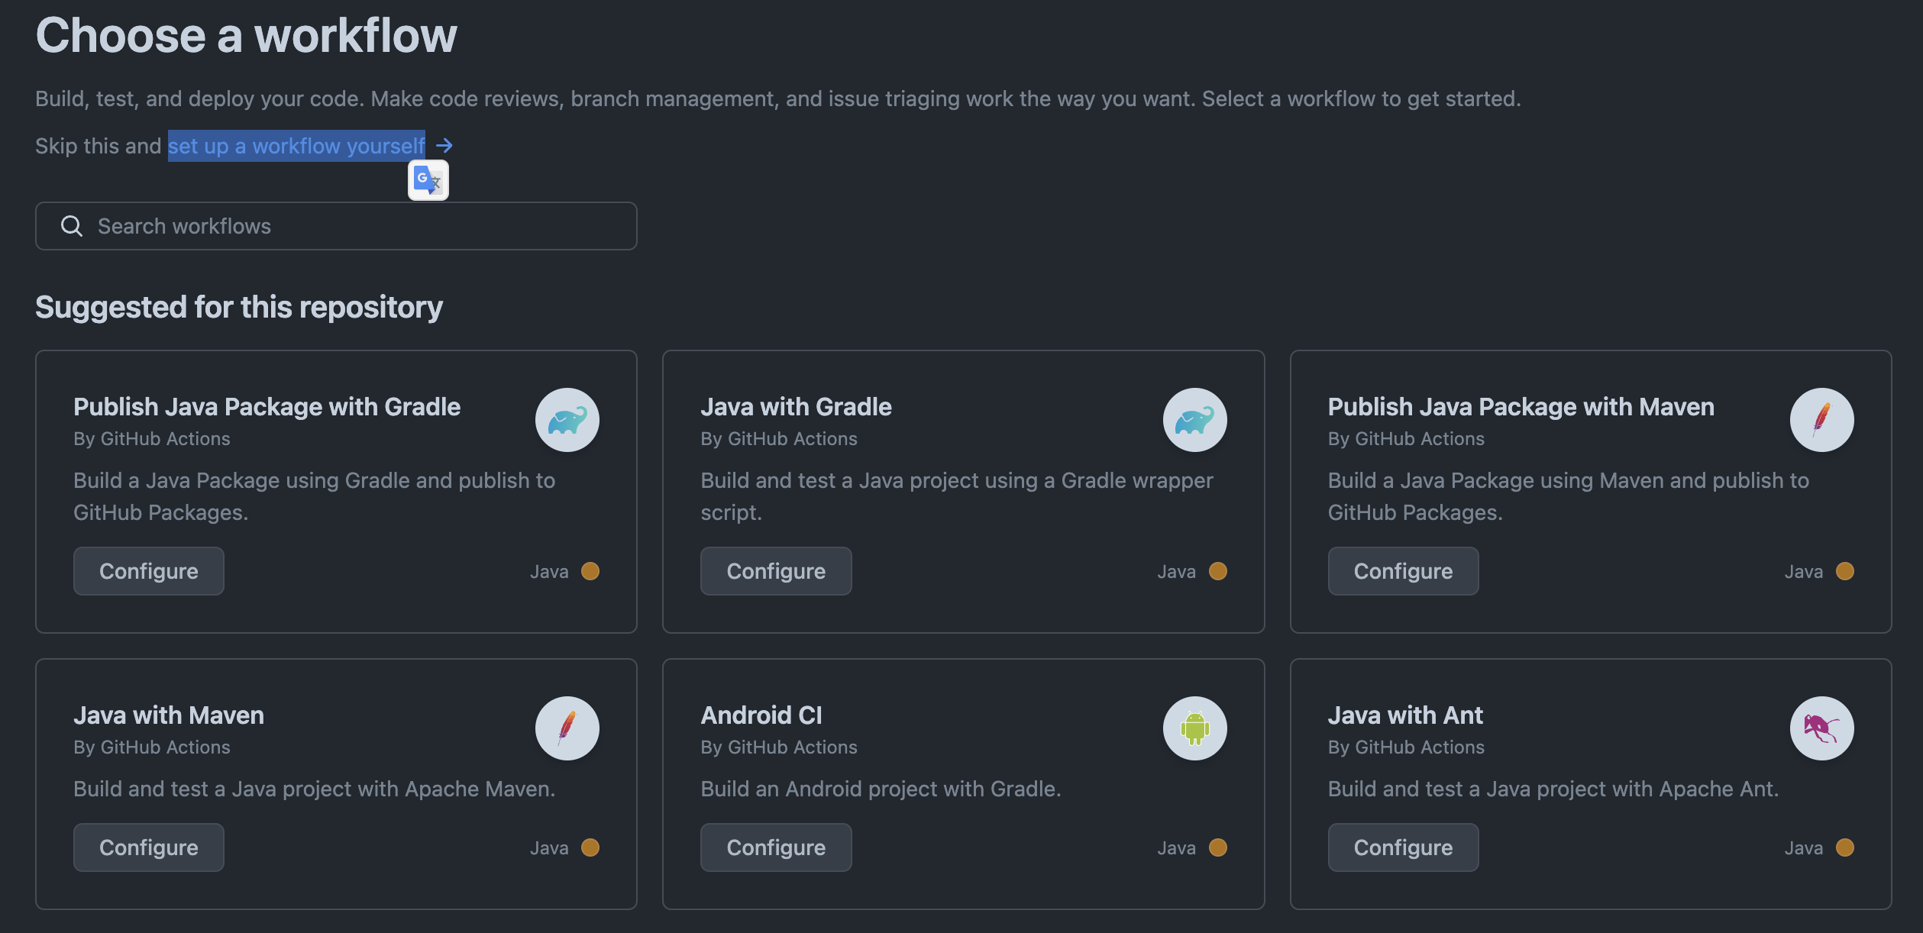Click Maven feather icon on Publish Java Package with Maven

tap(1822, 420)
